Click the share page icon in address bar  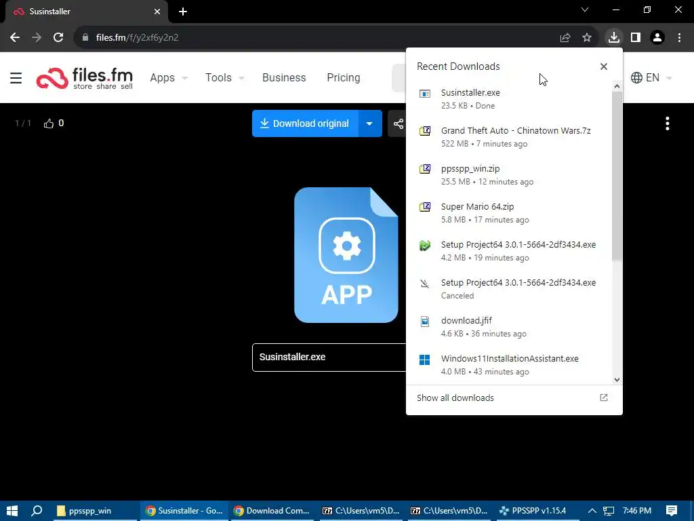pyautogui.click(x=565, y=38)
